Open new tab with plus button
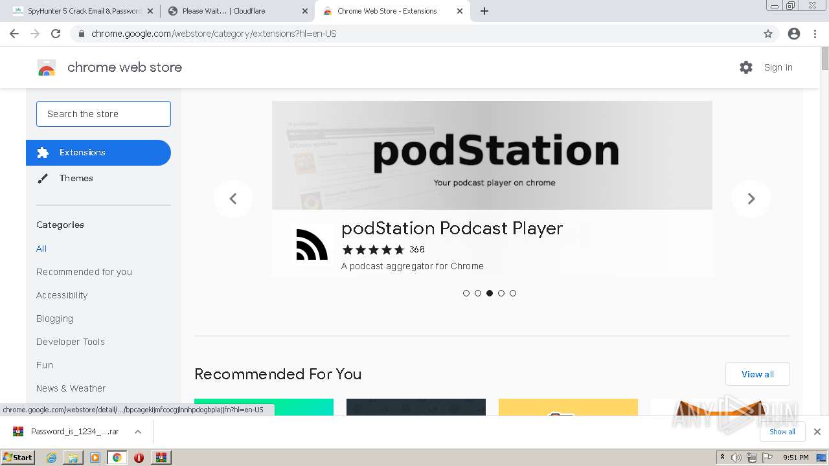 click(484, 11)
